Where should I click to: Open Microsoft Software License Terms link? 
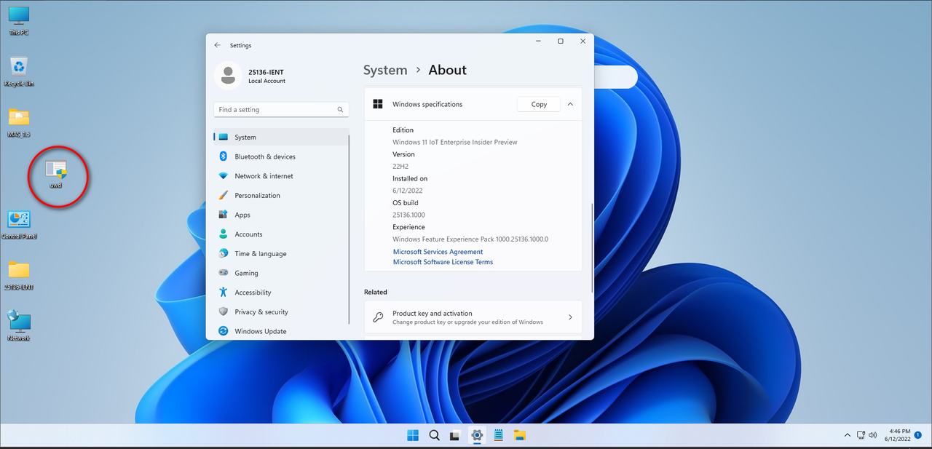(x=443, y=262)
